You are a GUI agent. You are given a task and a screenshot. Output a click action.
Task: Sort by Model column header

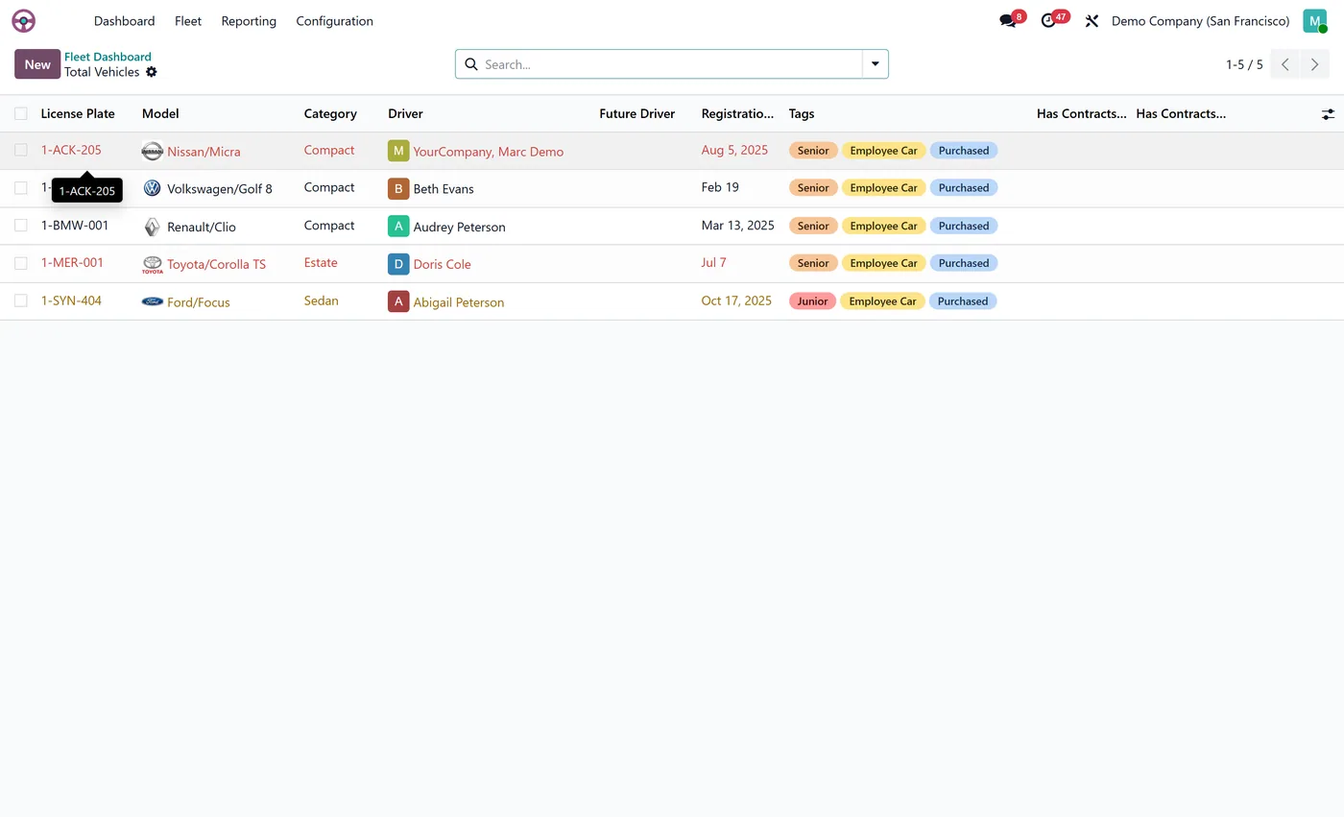pos(160,113)
